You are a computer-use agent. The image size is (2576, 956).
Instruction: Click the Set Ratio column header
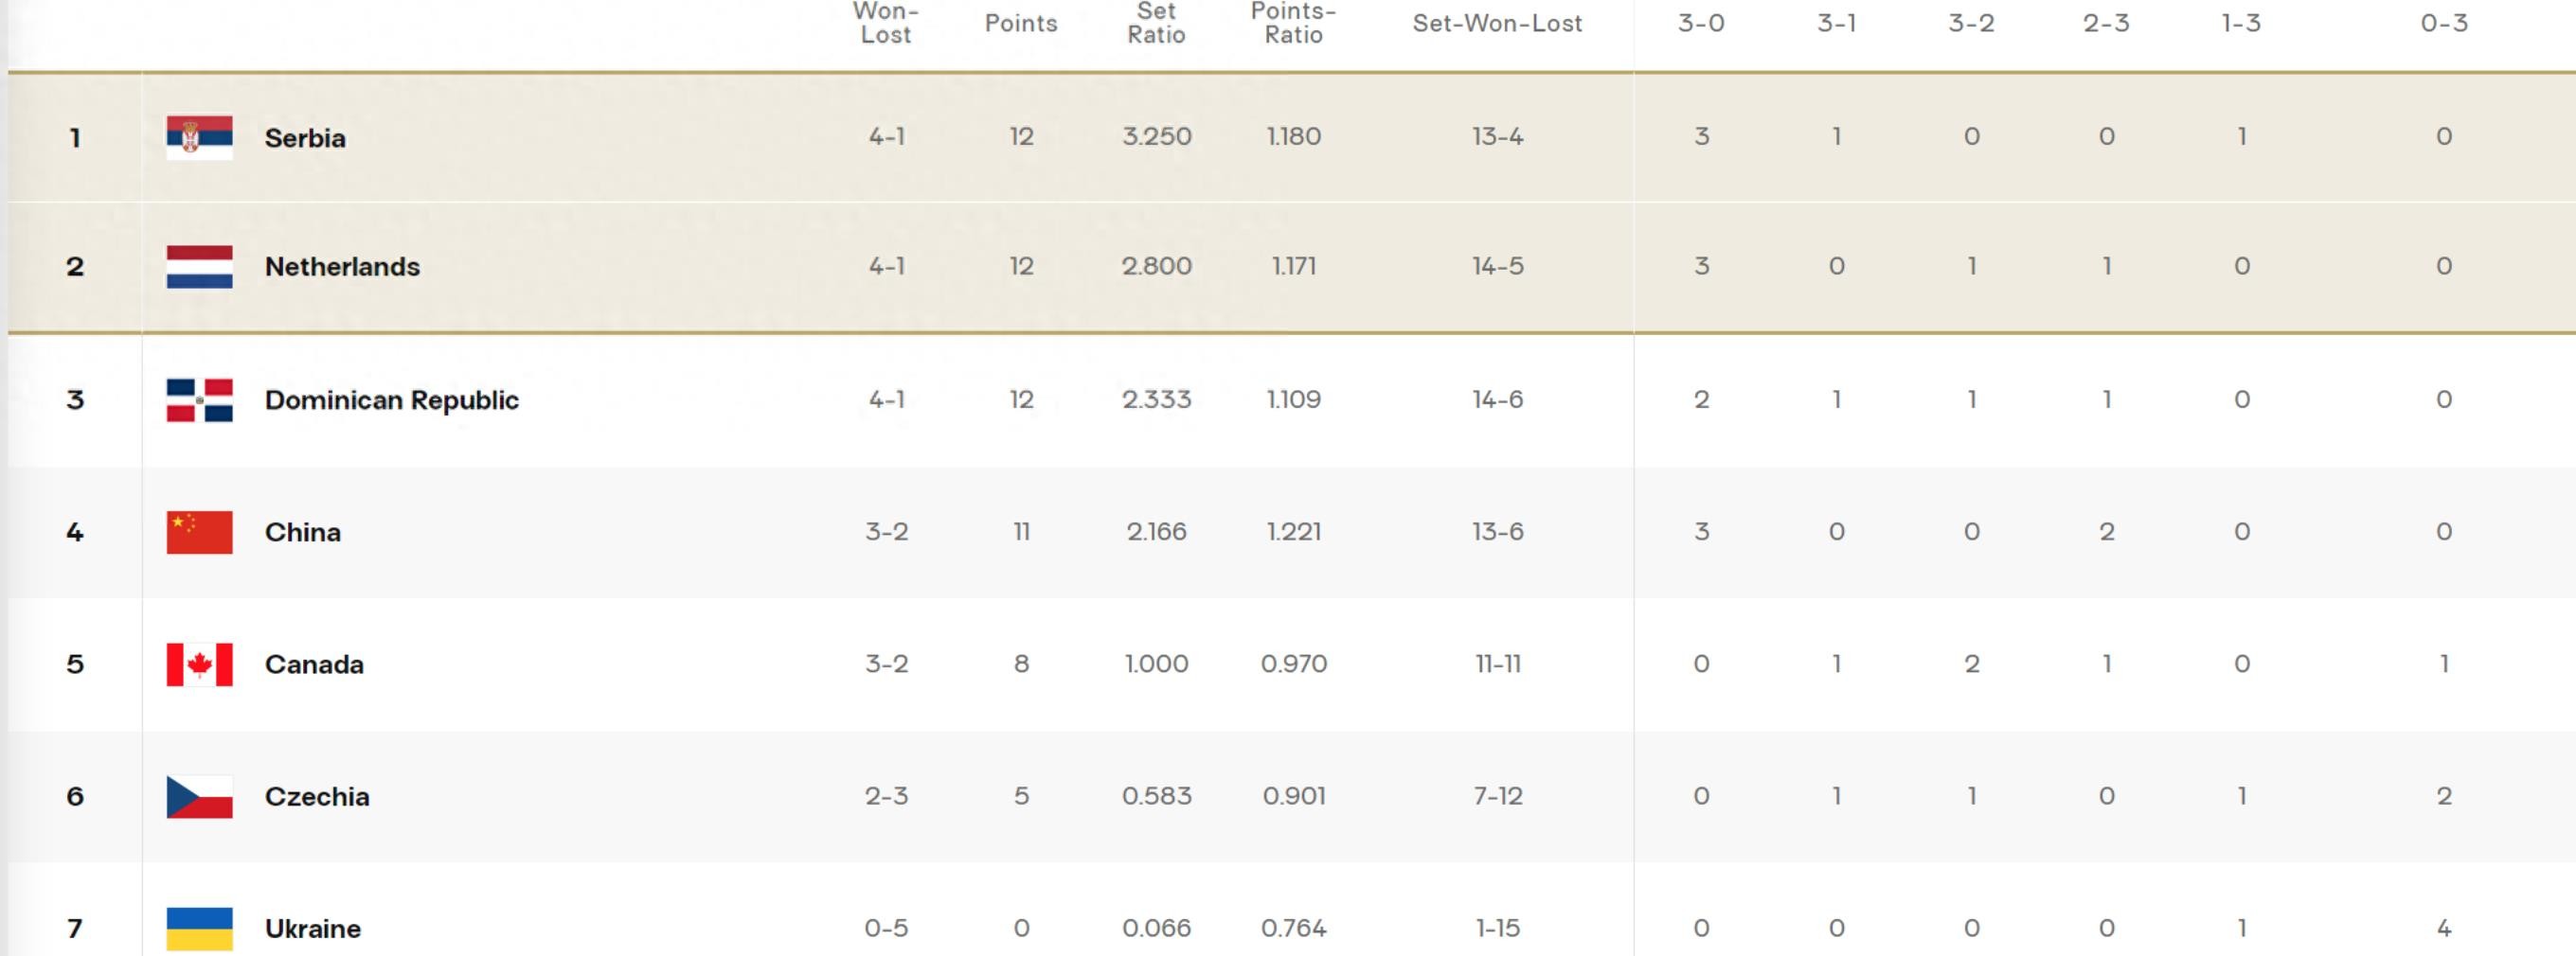(x=1156, y=23)
